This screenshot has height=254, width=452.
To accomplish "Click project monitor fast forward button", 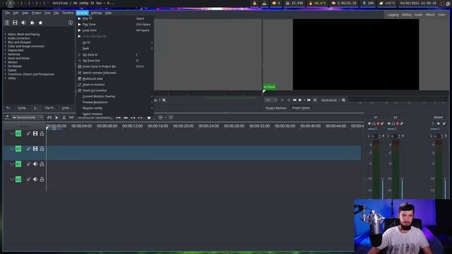I will 309,100.
